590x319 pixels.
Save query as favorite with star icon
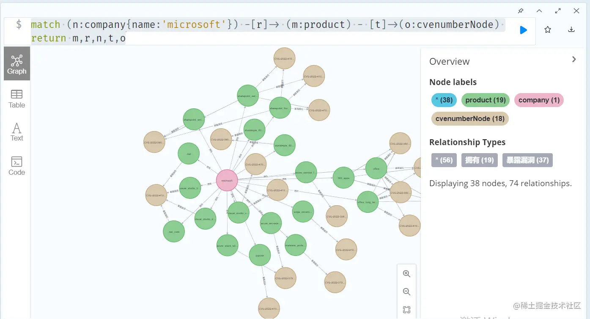(x=547, y=30)
